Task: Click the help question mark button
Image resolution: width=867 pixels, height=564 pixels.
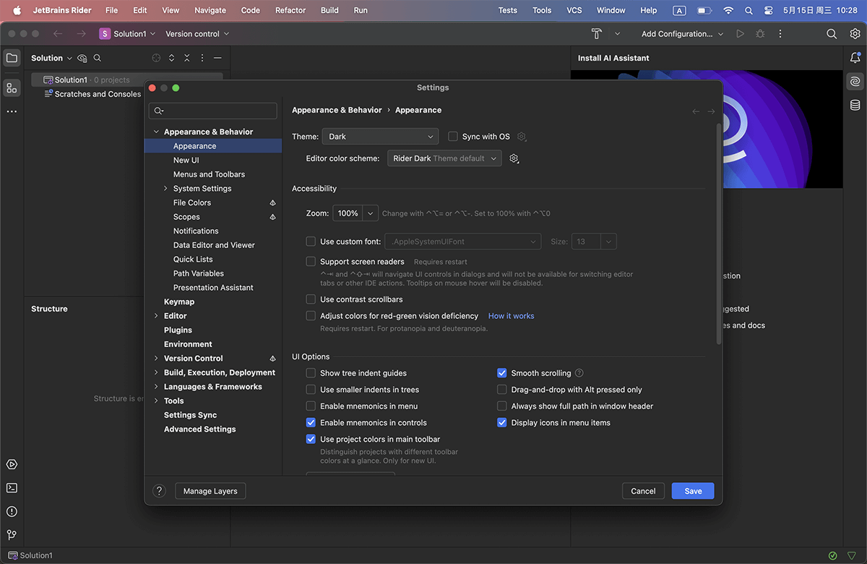Action: 160,491
